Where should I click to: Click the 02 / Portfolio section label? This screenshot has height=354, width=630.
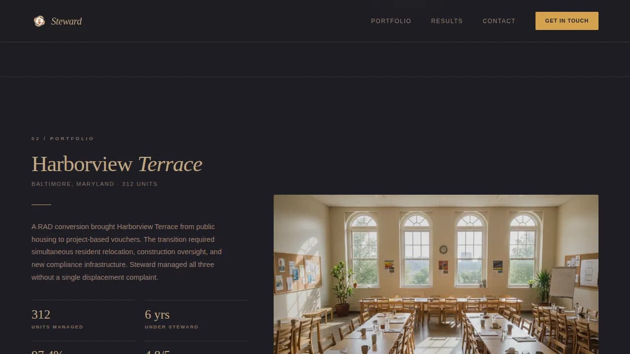63,139
